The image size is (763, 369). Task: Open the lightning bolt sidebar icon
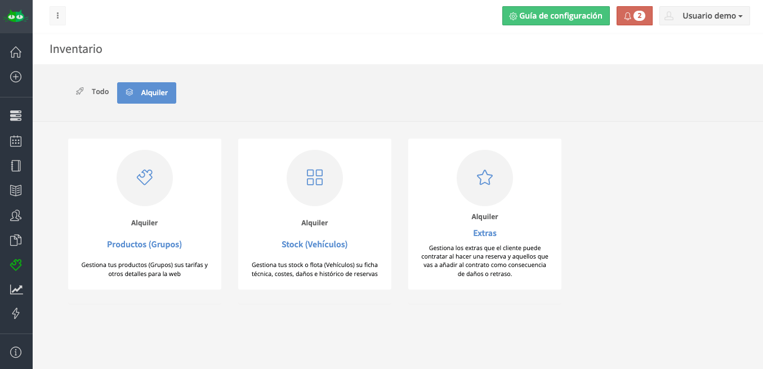tap(16, 314)
